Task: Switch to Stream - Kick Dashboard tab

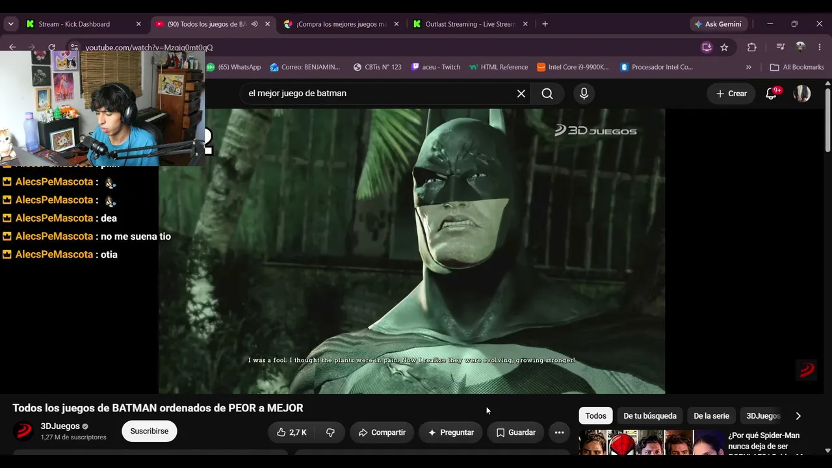Action: pos(74,24)
